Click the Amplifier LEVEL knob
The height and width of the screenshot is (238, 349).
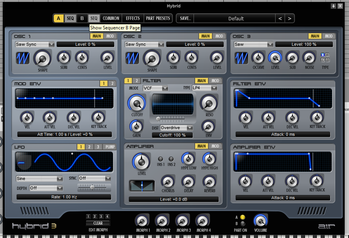141,161
